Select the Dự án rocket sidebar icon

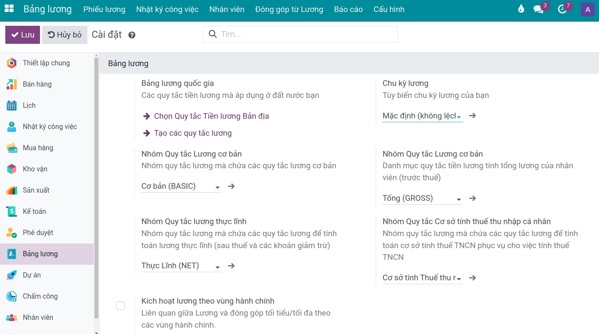12,275
